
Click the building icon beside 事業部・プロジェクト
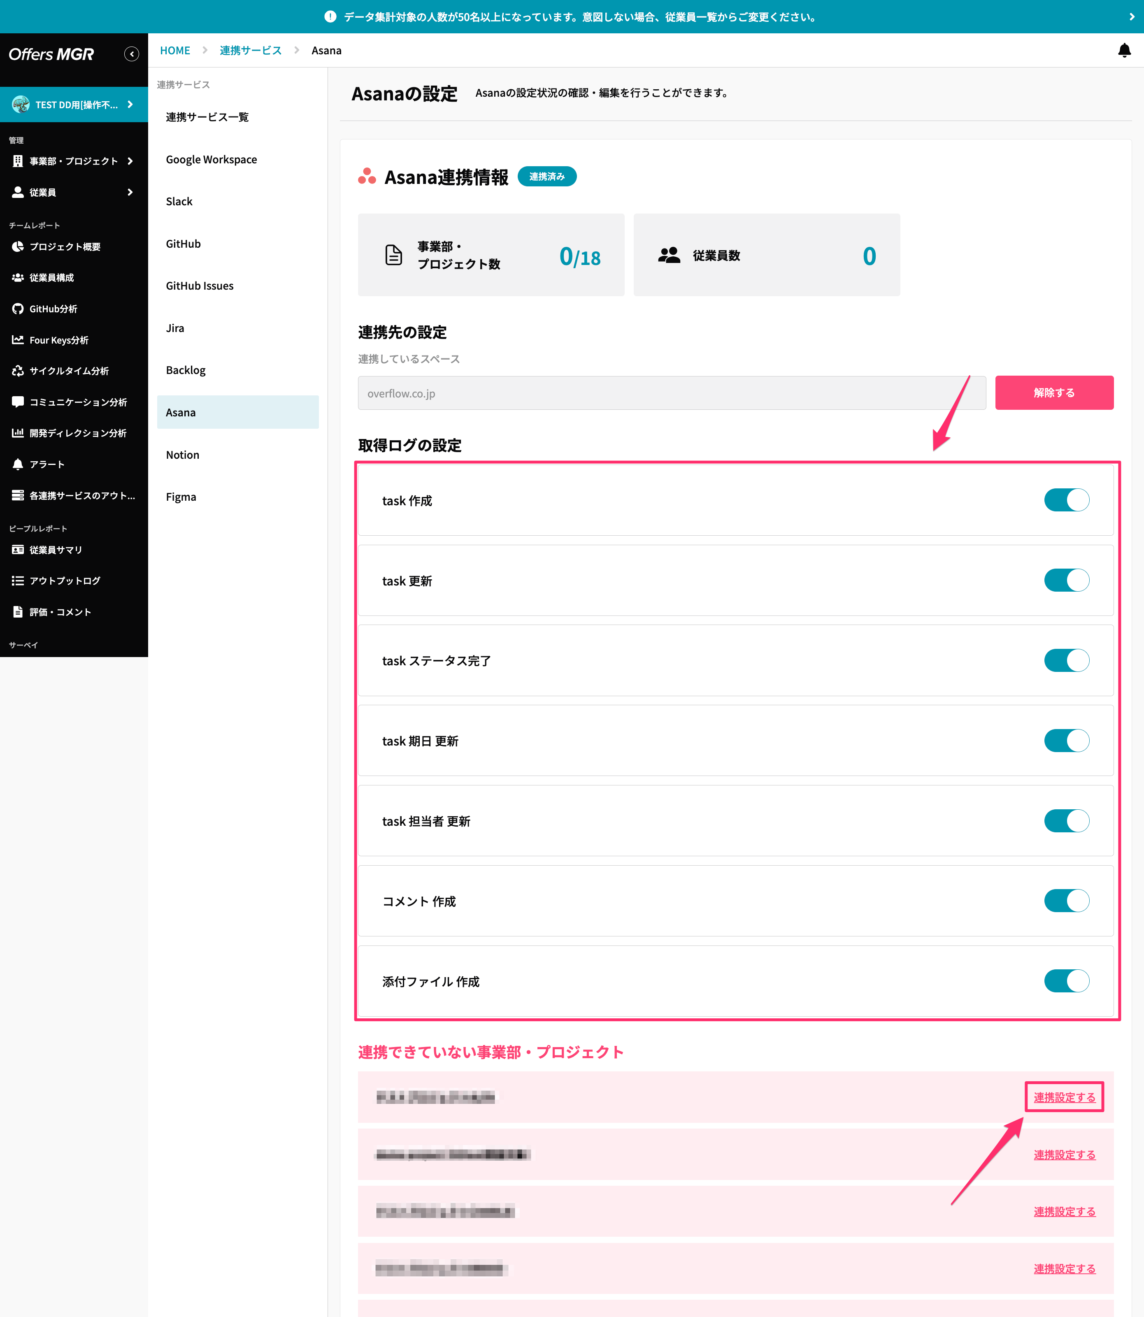(x=18, y=161)
